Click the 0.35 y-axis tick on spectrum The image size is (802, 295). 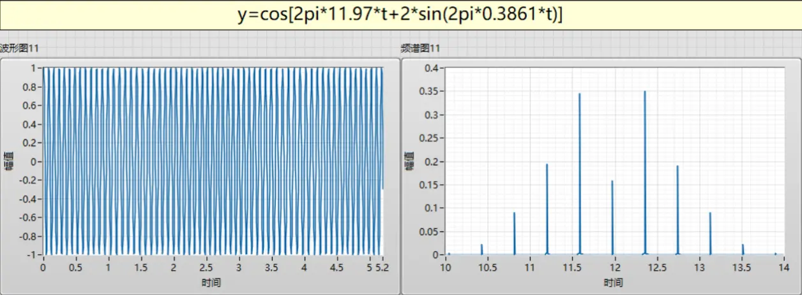[429, 91]
